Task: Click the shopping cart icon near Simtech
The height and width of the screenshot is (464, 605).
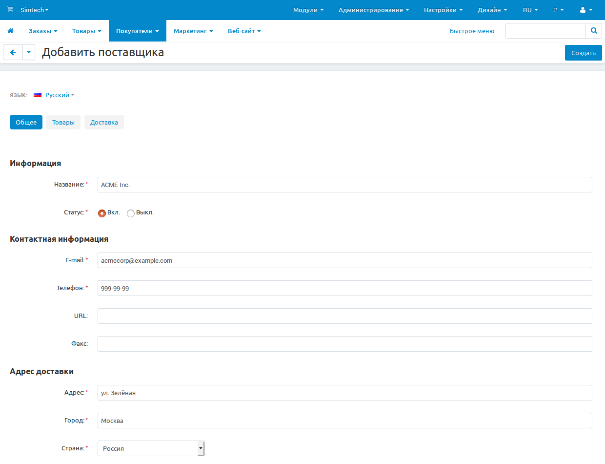Action: [x=10, y=9]
